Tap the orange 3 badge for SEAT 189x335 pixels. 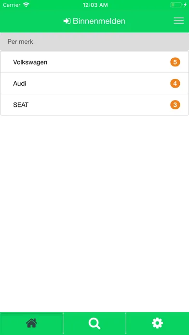[175, 105]
